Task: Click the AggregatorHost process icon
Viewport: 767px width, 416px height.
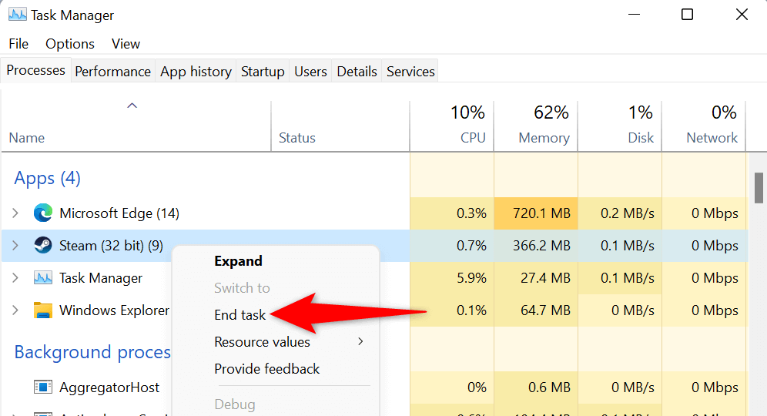Action: click(x=42, y=387)
